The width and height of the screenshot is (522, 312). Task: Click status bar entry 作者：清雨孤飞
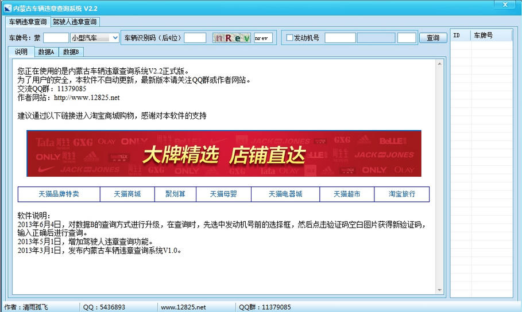[26, 307]
